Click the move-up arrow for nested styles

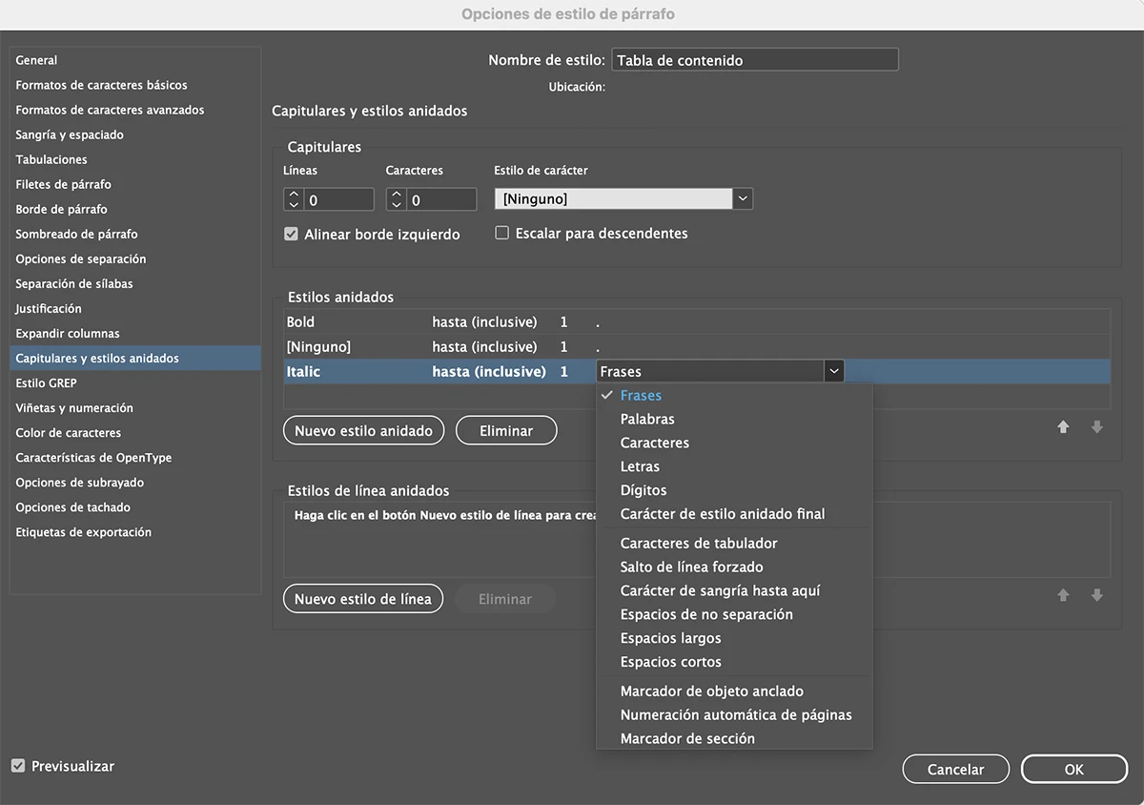(1063, 428)
